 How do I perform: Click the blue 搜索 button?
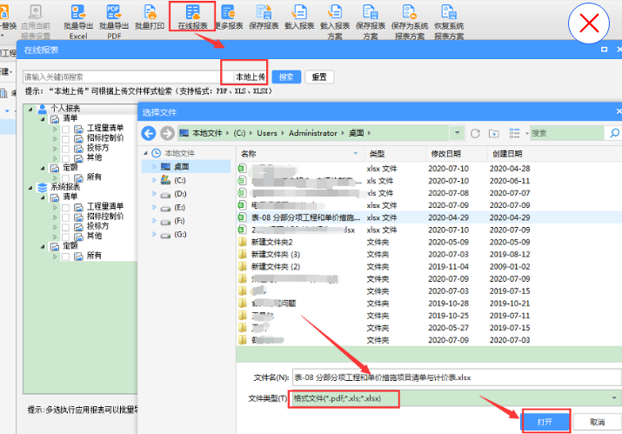click(286, 77)
